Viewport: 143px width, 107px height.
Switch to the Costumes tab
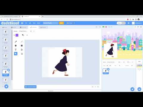point(33,27)
